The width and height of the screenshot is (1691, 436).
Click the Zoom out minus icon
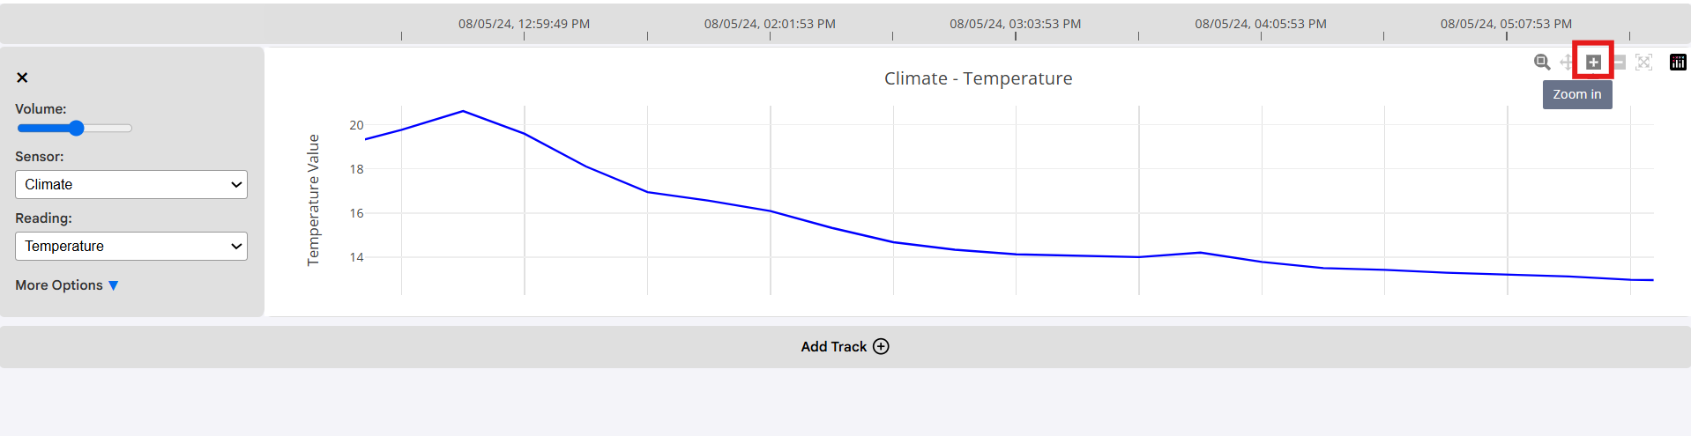(x=1619, y=62)
